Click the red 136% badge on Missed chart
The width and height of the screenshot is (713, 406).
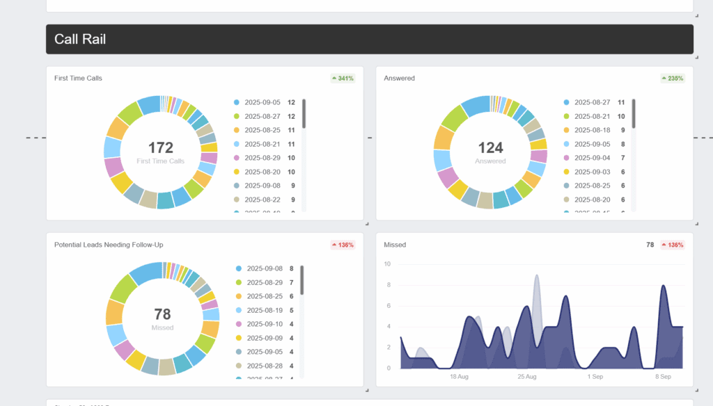[x=673, y=245]
